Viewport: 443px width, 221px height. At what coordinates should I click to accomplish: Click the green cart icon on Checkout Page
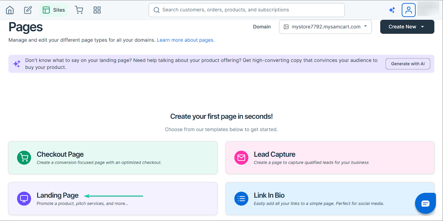pos(24,158)
